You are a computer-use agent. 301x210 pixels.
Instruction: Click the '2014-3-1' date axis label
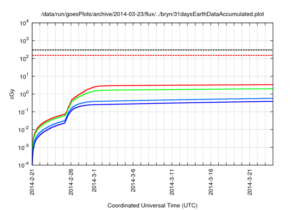point(94,180)
